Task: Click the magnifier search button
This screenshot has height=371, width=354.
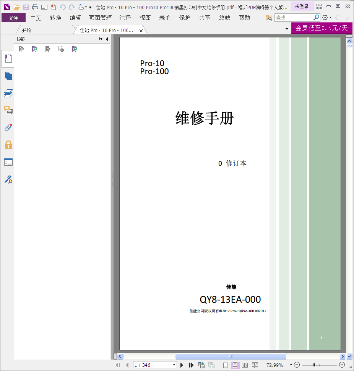Action: pos(316,18)
